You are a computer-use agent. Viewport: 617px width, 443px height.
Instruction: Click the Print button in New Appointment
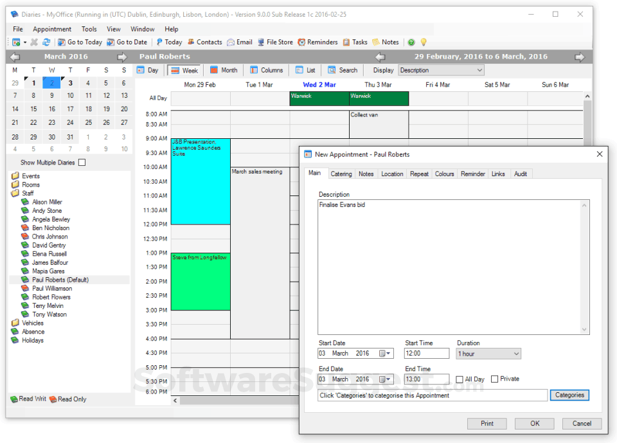[x=487, y=423]
